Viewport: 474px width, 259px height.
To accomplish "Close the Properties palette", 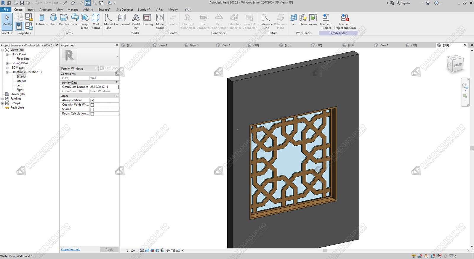I will pyautogui.click(x=117, y=45).
